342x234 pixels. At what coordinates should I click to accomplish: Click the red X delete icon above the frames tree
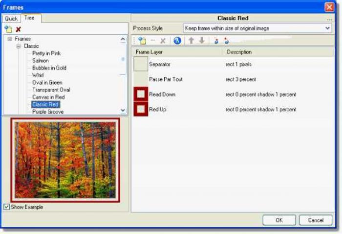(x=19, y=29)
